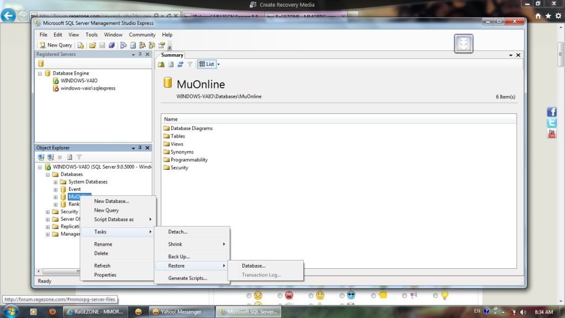Click the Firefox icon in the taskbar
The width and height of the screenshot is (565, 318).
[52, 312]
